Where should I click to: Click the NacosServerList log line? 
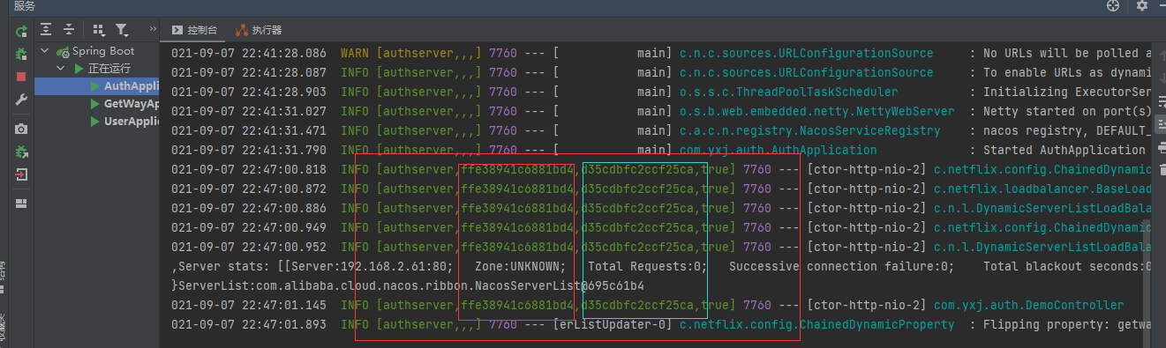(x=408, y=286)
